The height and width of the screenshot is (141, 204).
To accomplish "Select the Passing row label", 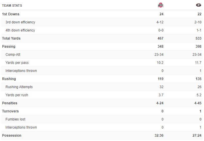I will (9, 47).
